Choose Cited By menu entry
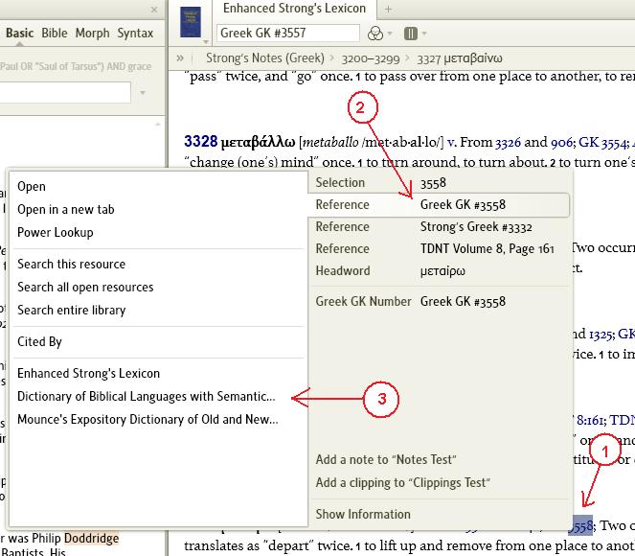The image size is (635, 556). [39, 342]
